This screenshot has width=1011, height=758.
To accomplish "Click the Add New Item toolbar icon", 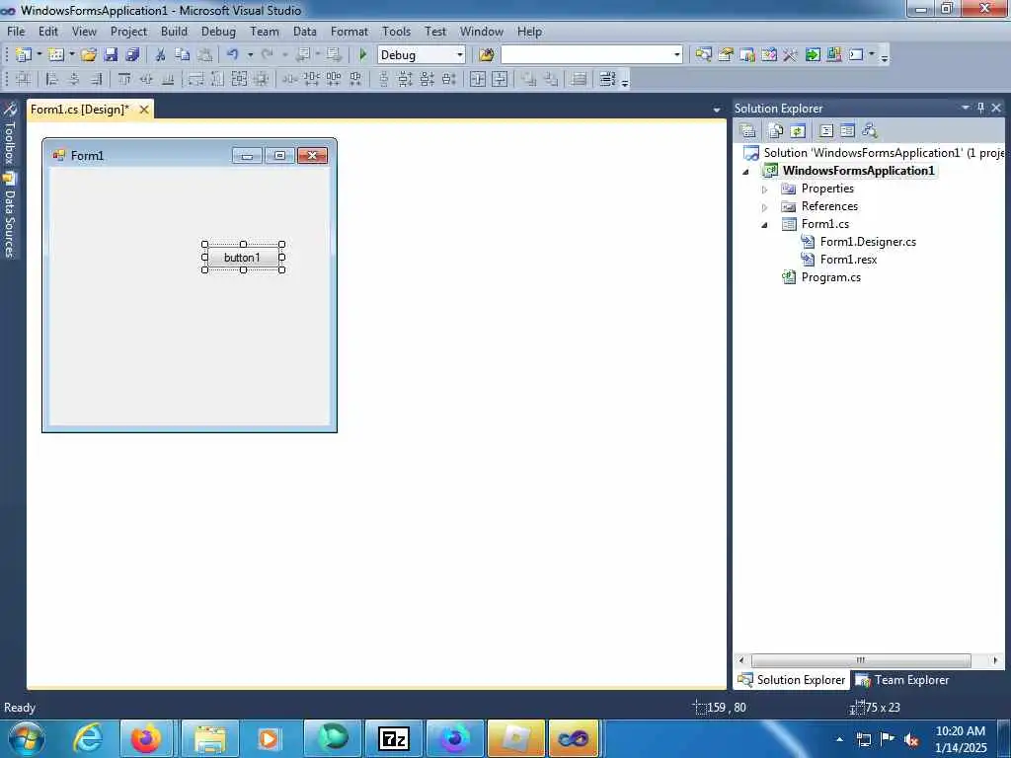I will tap(56, 55).
